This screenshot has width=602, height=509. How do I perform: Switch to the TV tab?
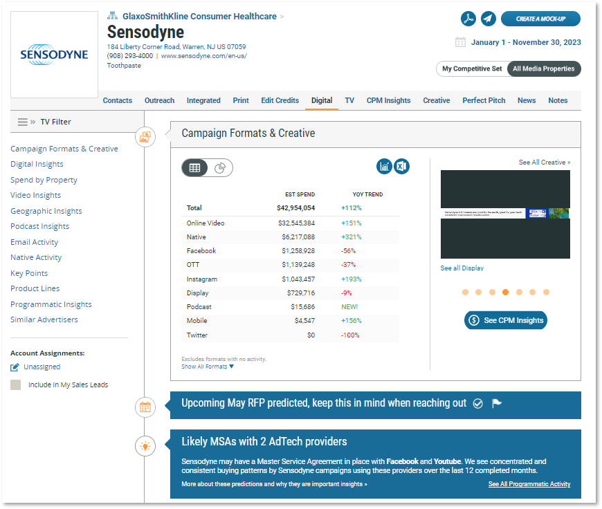tap(349, 100)
